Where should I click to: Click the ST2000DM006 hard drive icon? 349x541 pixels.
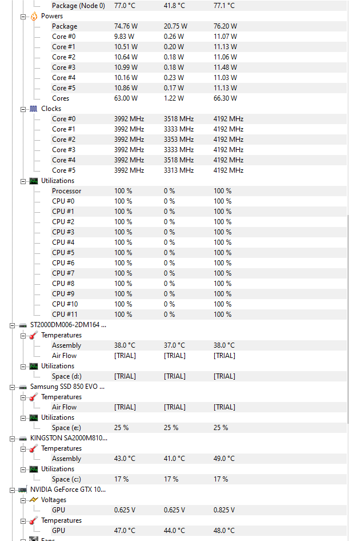point(23,325)
